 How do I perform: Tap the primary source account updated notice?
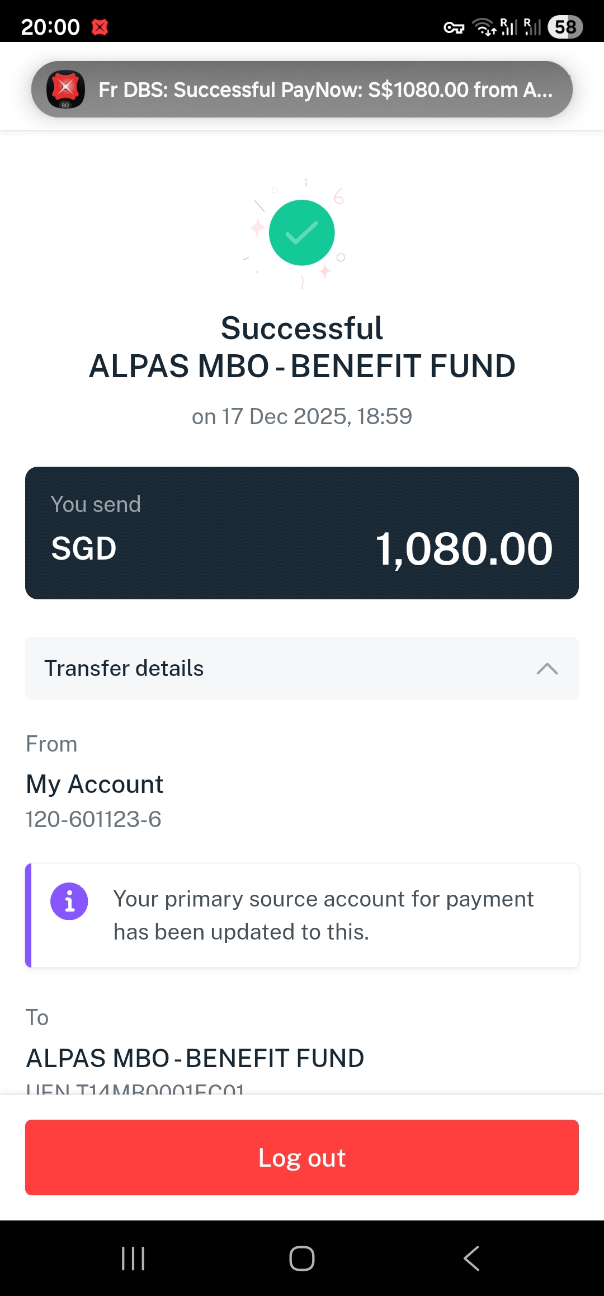302,915
